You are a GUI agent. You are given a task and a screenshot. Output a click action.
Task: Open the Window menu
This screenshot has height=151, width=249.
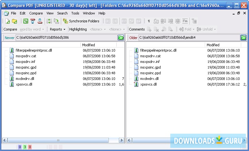(89, 13)
